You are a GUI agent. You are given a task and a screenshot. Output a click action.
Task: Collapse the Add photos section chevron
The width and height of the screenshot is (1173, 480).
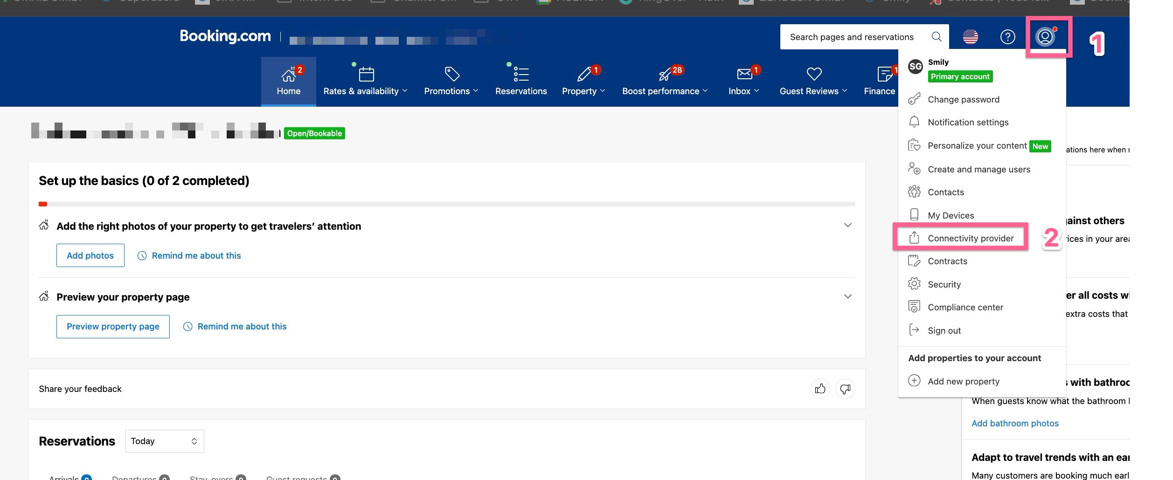click(x=847, y=226)
